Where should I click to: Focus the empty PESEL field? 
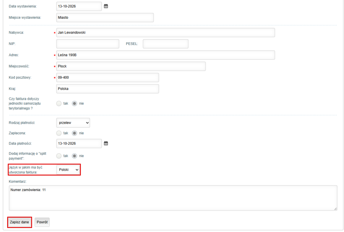165,44
